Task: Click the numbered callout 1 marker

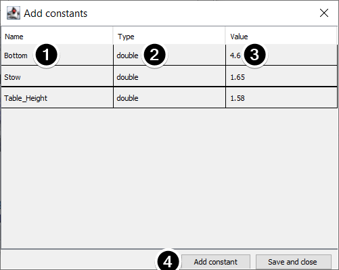Action: tap(46, 55)
